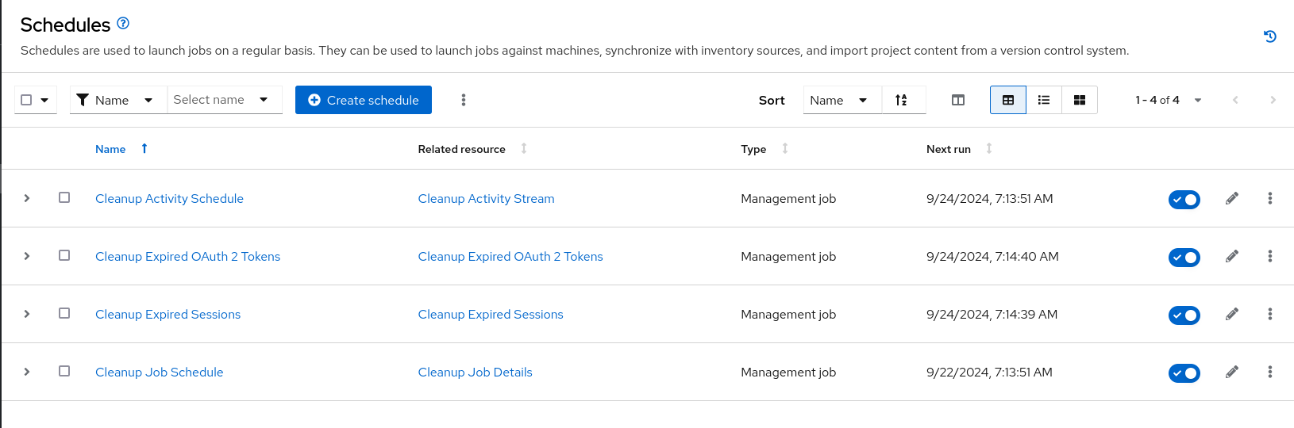Open the Schedules help icon
The width and height of the screenshot is (1294, 428).
(123, 24)
